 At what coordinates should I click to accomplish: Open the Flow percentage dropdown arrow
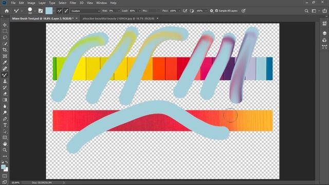179,11
